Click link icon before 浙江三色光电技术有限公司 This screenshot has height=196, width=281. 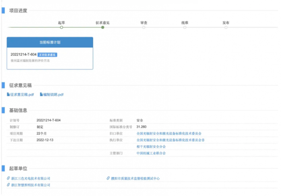click(x=8, y=178)
